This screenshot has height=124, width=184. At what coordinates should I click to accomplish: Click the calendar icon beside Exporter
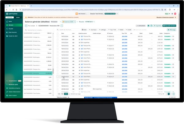(151, 26)
